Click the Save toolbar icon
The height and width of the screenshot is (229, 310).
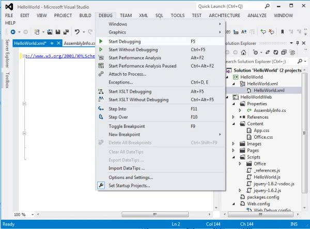coord(58,32)
